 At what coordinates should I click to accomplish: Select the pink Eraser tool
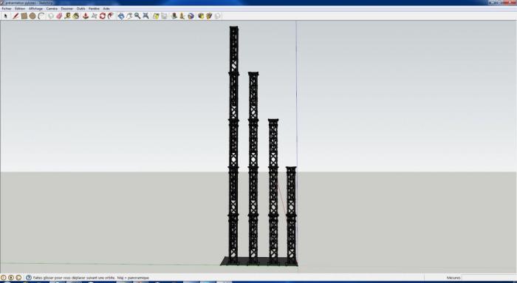[59, 16]
